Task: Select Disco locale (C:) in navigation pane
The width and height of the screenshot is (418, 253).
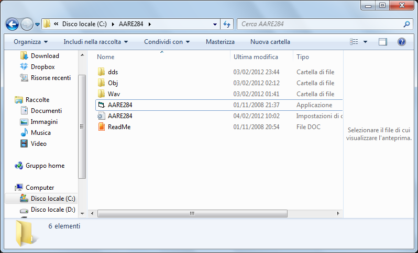Action: [x=41, y=199]
